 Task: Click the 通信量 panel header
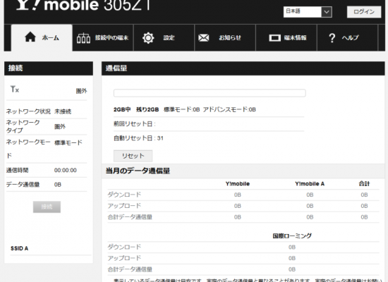click(243, 68)
